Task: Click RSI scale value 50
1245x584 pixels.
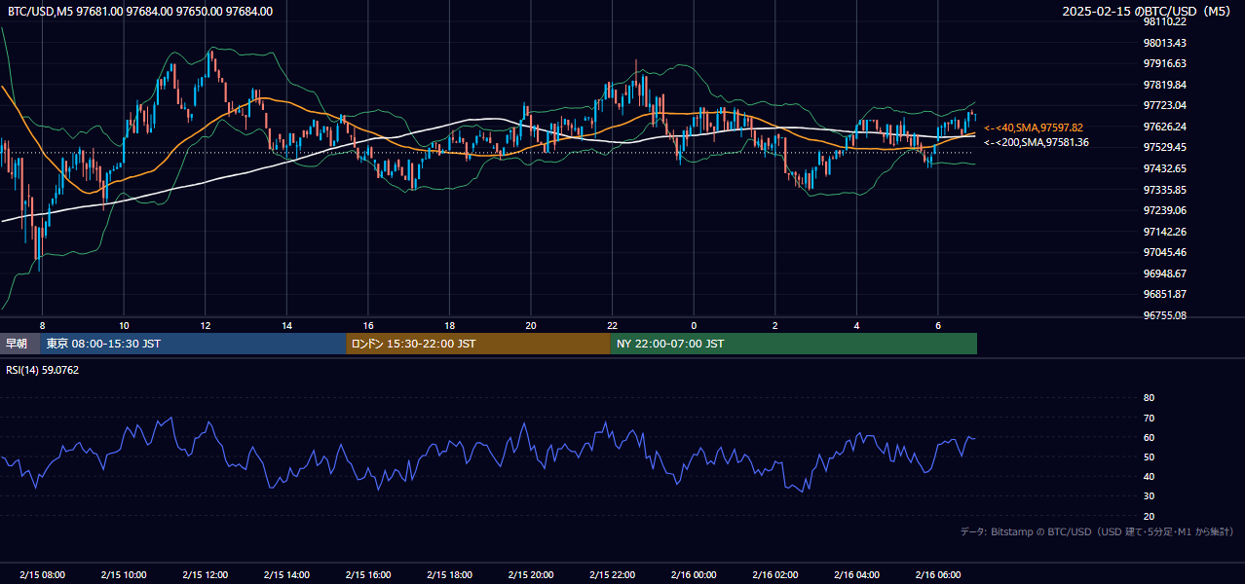Action: pyautogui.click(x=1149, y=456)
